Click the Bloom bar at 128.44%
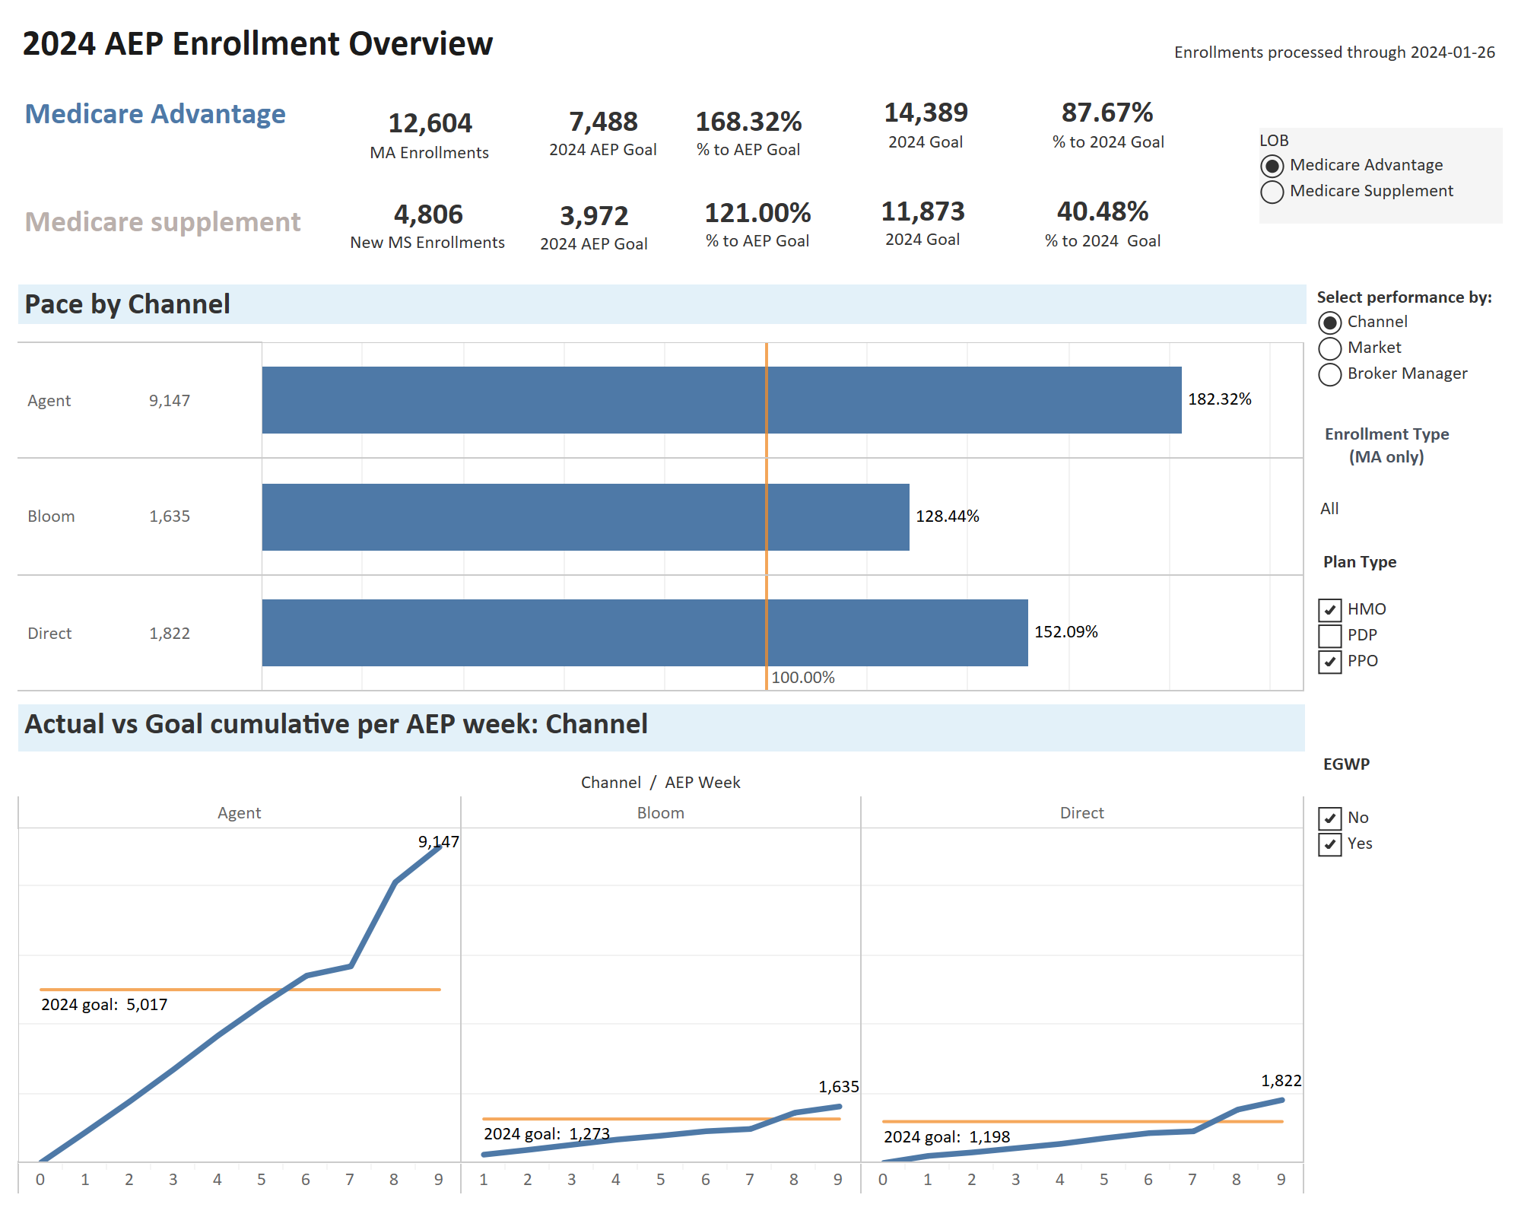1521x1217 pixels. point(586,517)
